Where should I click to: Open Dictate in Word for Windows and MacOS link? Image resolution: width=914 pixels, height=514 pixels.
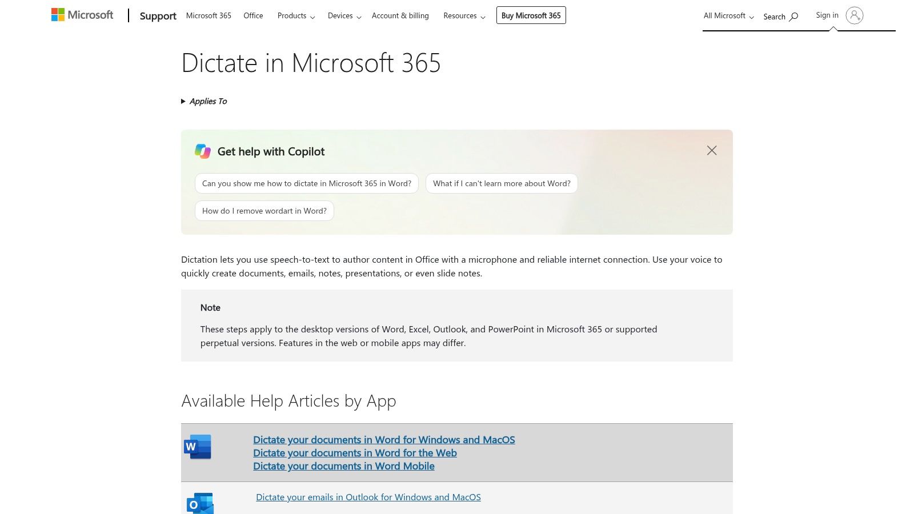click(x=384, y=440)
